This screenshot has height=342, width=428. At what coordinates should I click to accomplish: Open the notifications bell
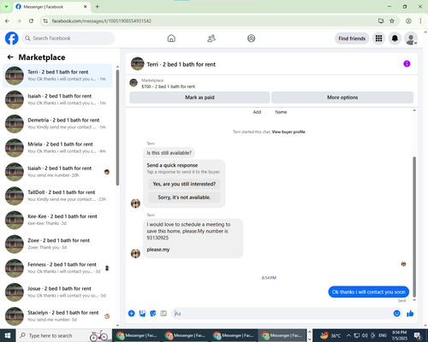pyautogui.click(x=395, y=38)
